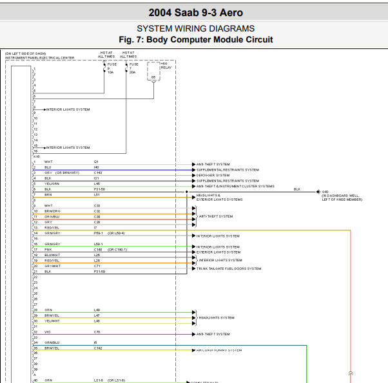388x383 pixels.
Task: Click circuit code "I40" on the BLU wire
Action: click(x=96, y=167)
